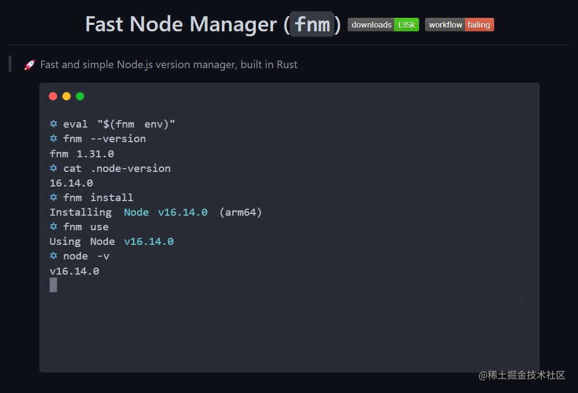Viewport: 578px width, 393px height.
Task: Toggle the red terminal window control
Action: 53,96
